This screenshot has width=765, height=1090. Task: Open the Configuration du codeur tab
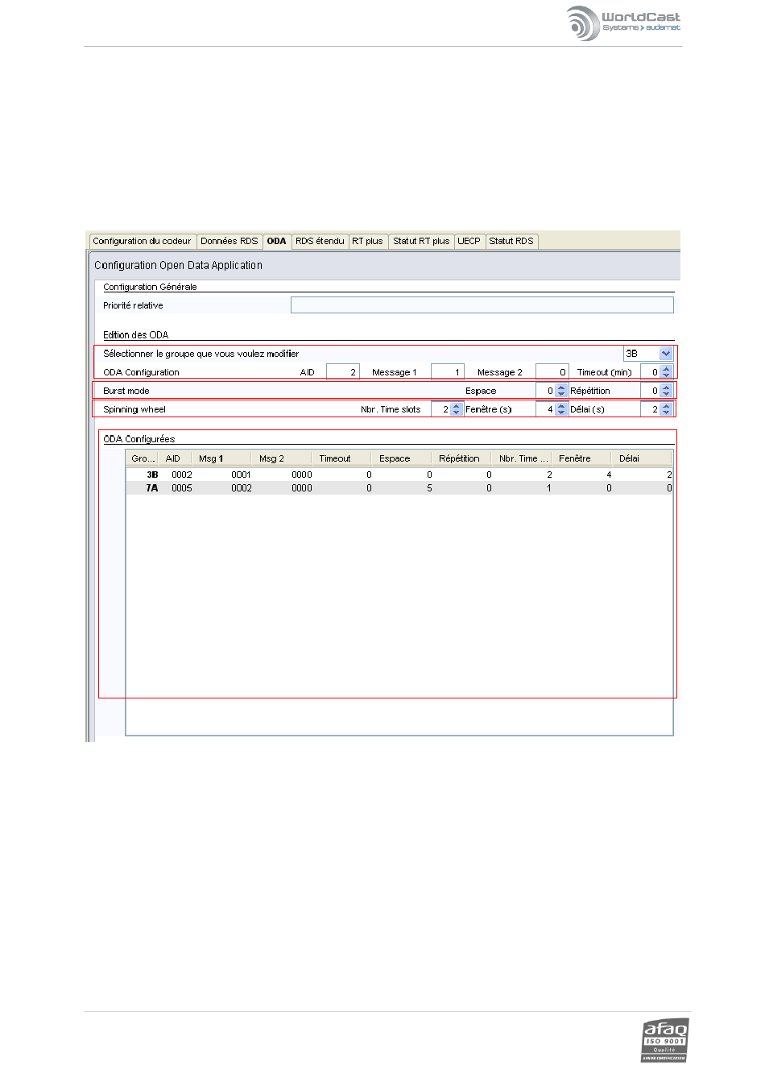pos(142,241)
